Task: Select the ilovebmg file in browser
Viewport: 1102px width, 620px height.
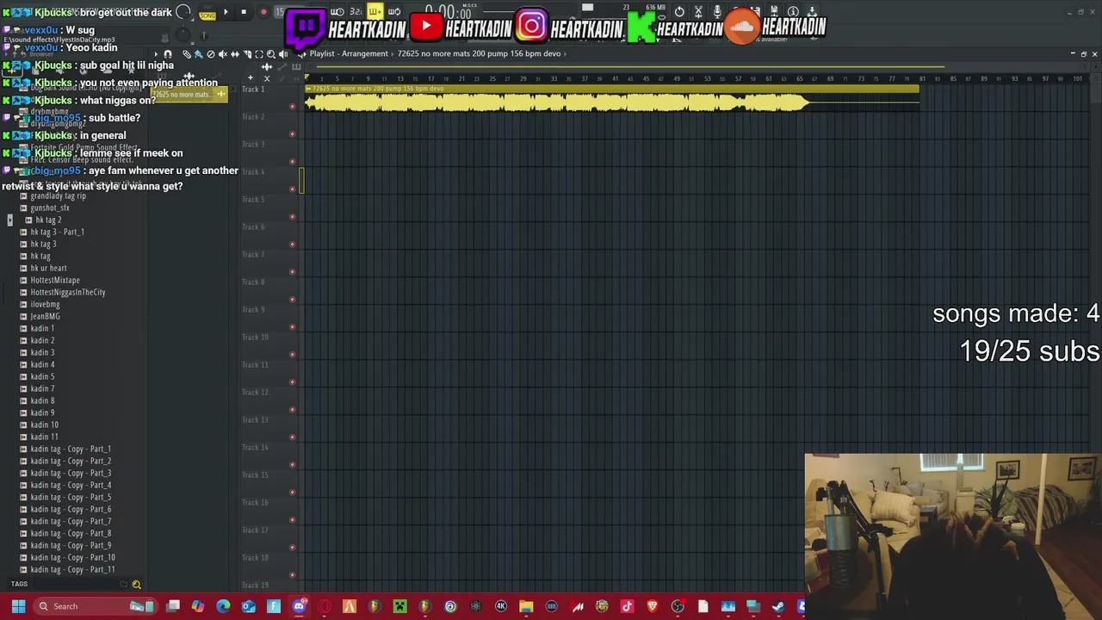Action: [45, 305]
